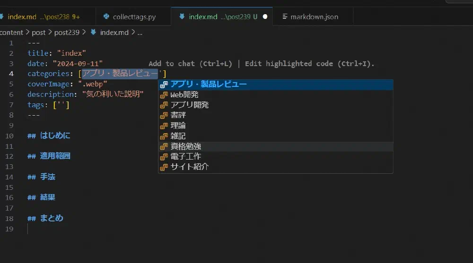The width and height of the screenshot is (473, 263).
Task: Click snippet icon beside 雑記
Action: (164, 136)
